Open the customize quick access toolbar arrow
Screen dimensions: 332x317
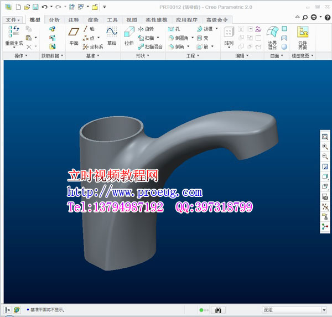pyautogui.click(x=105, y=7)
